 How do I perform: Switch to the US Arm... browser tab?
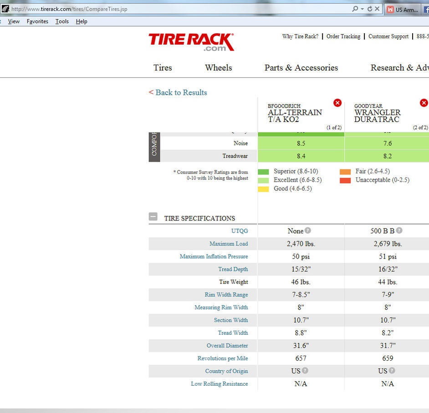pyautogui.click(x=403, y=10)
